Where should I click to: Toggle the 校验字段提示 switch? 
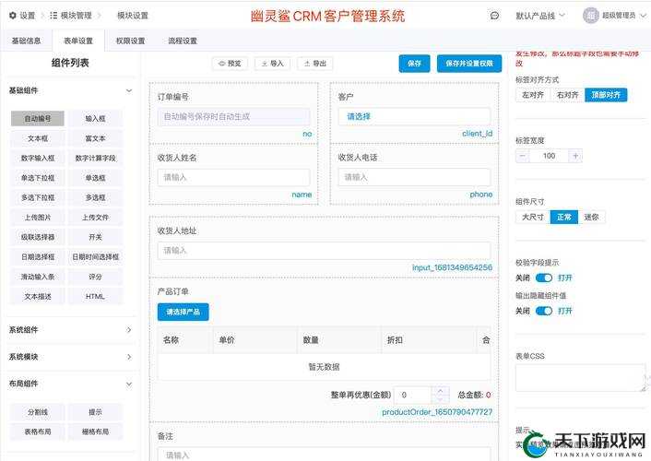[x=544, y=278]
